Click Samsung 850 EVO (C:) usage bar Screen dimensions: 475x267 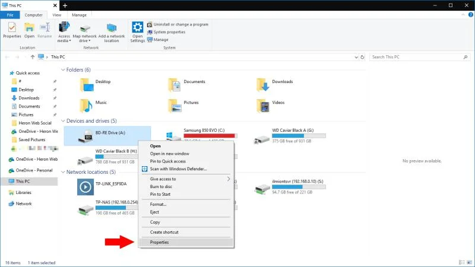click(210, 136)
